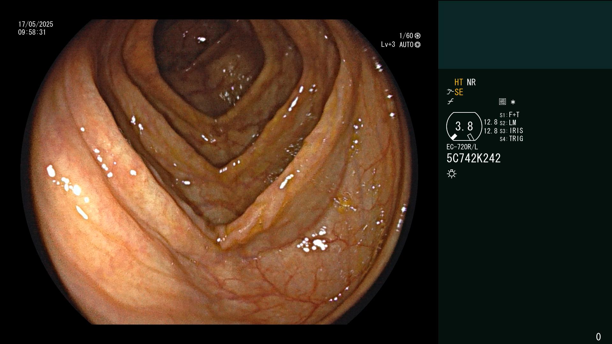Screen dimensions: 612x344
Task: Click the light source lamp icon
Action: 452,174
